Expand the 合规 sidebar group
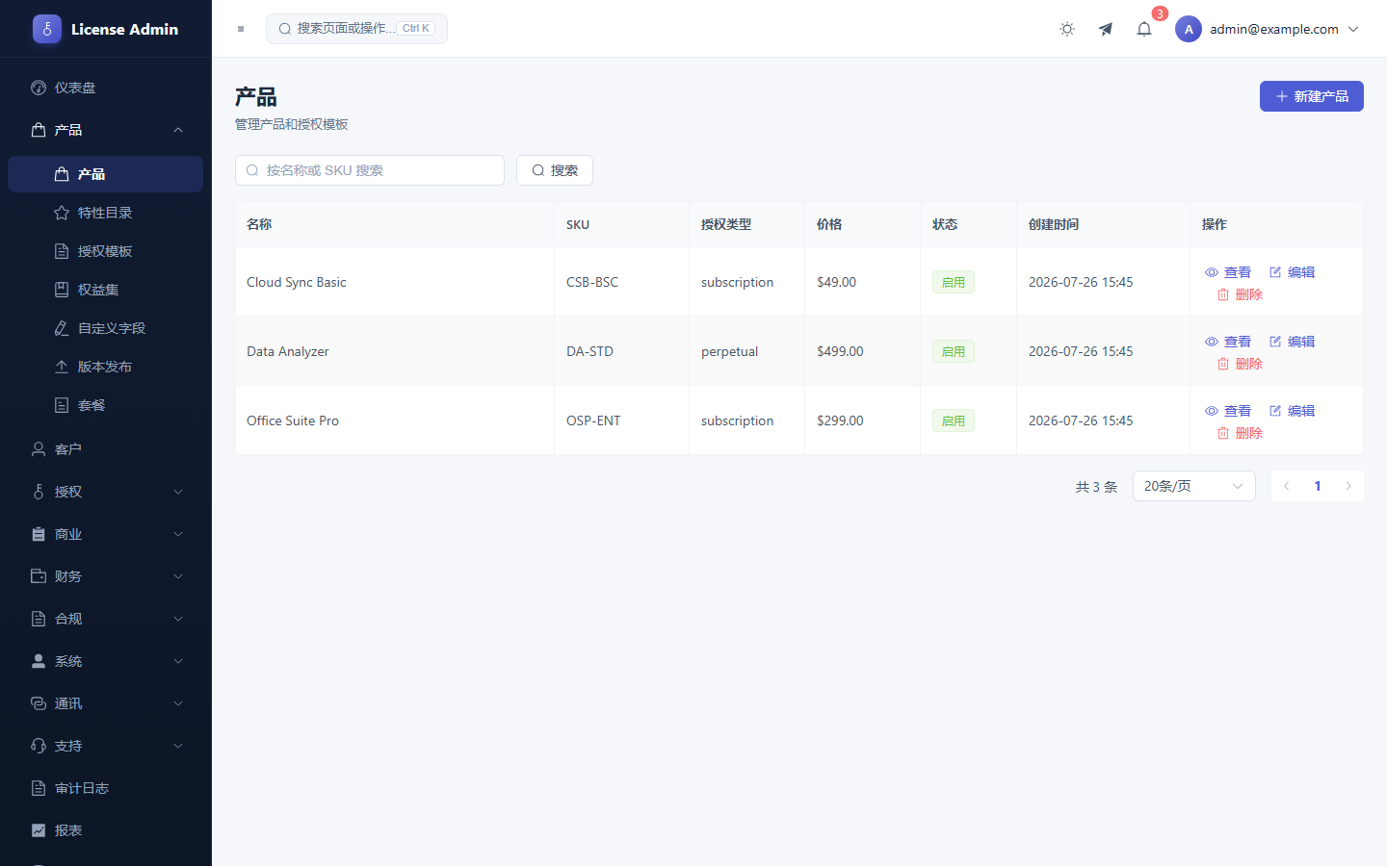 point(106,619)
